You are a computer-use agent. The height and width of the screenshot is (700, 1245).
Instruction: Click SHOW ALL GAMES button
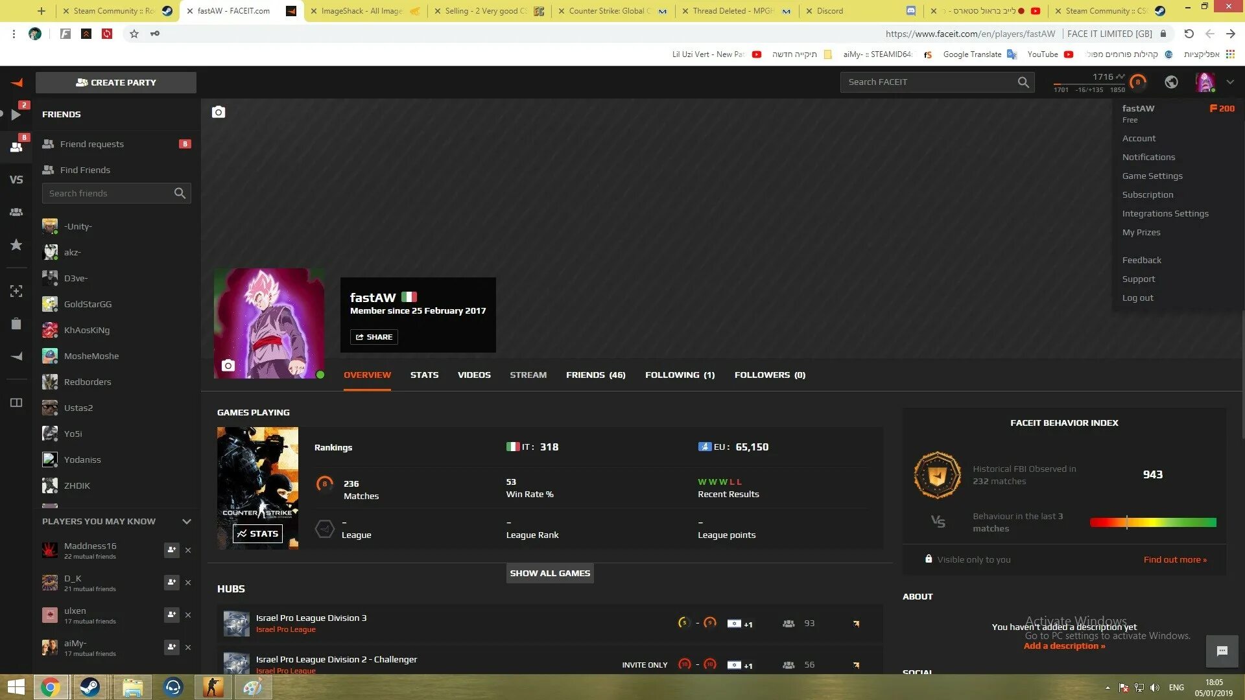550,574
